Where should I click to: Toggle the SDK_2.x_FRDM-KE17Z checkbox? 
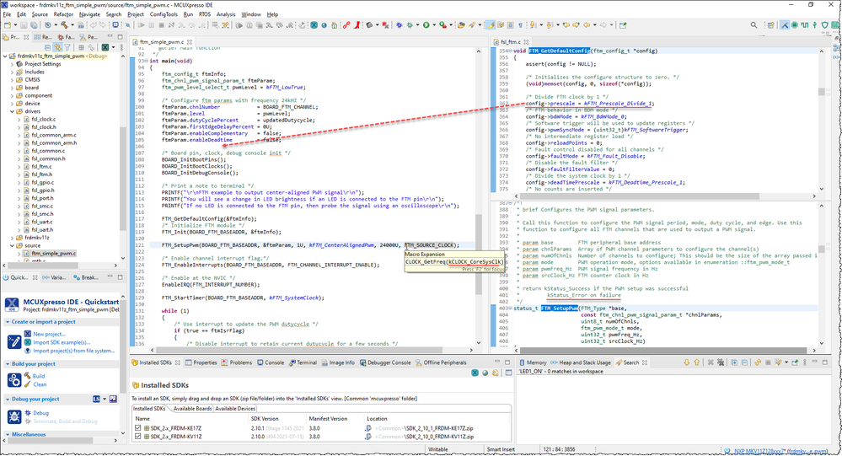point(139,428)
